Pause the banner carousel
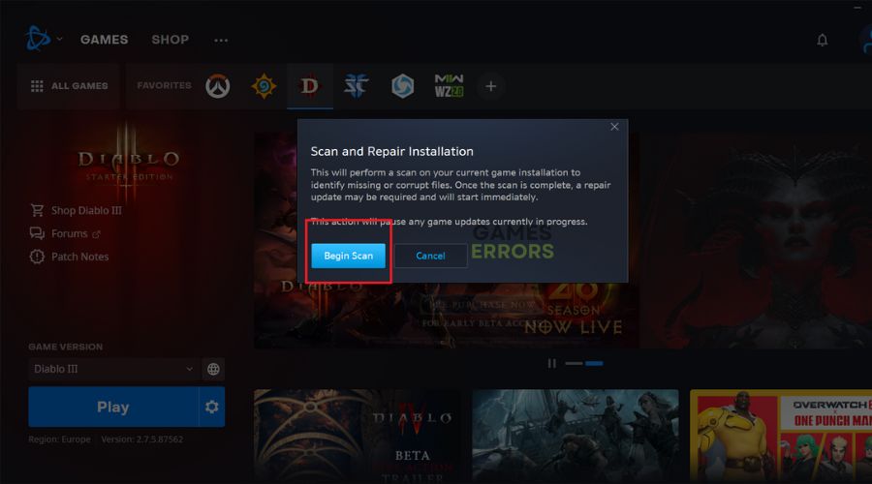Image resolution: width=872 pixels, height=484 pixels. click(x=551, y=363)
